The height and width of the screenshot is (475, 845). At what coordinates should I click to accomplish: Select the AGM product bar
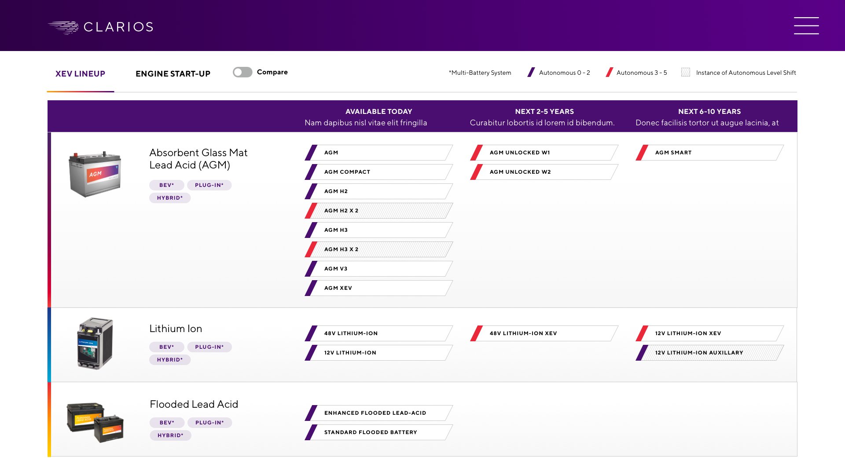pyautogui.click(x=378, y=153)
